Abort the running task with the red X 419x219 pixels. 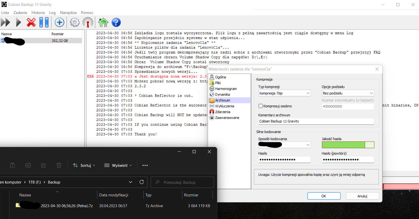pos(31,22)
